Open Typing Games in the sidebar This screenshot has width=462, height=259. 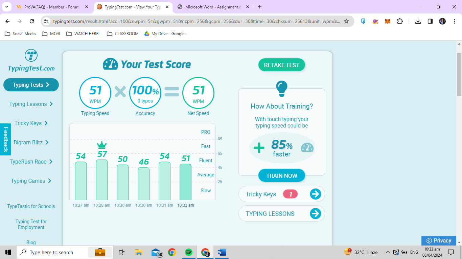(31, 181)
